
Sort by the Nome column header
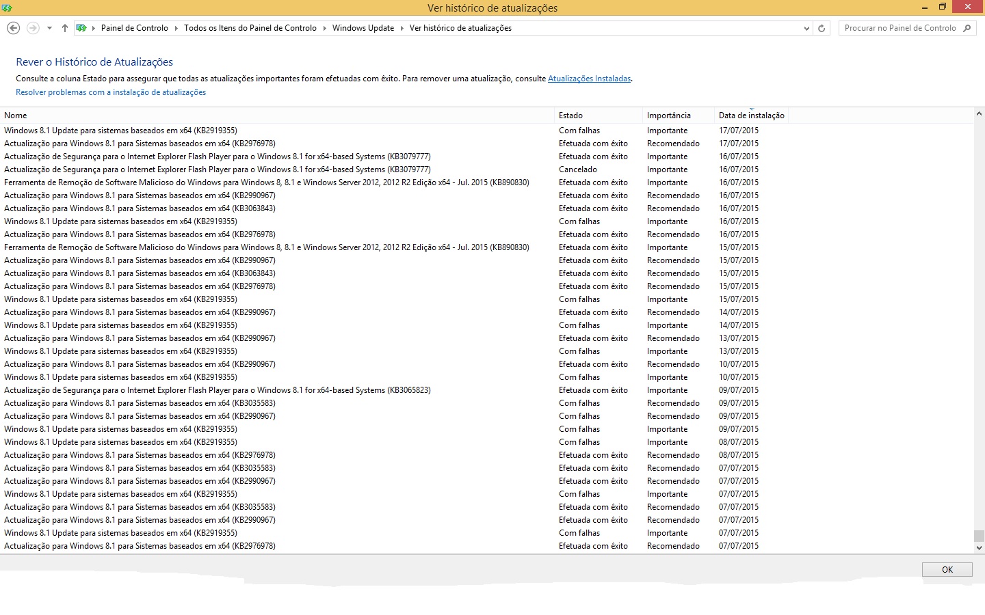point(277,115)
